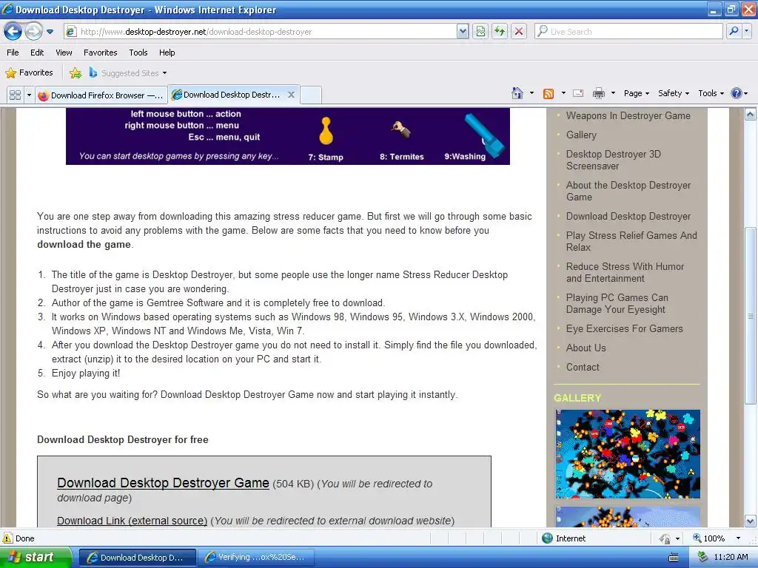
Task: Click Add to Favorites Bar icon
Action: tap(76, 73)
